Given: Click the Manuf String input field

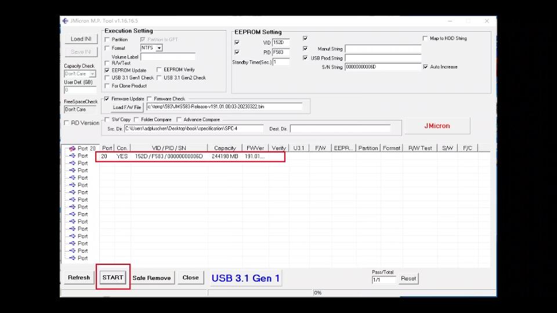Looking at the screenshot, I should (x=383, y=49).
